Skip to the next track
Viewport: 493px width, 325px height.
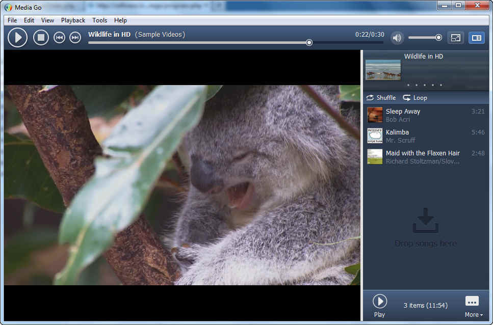75,38
